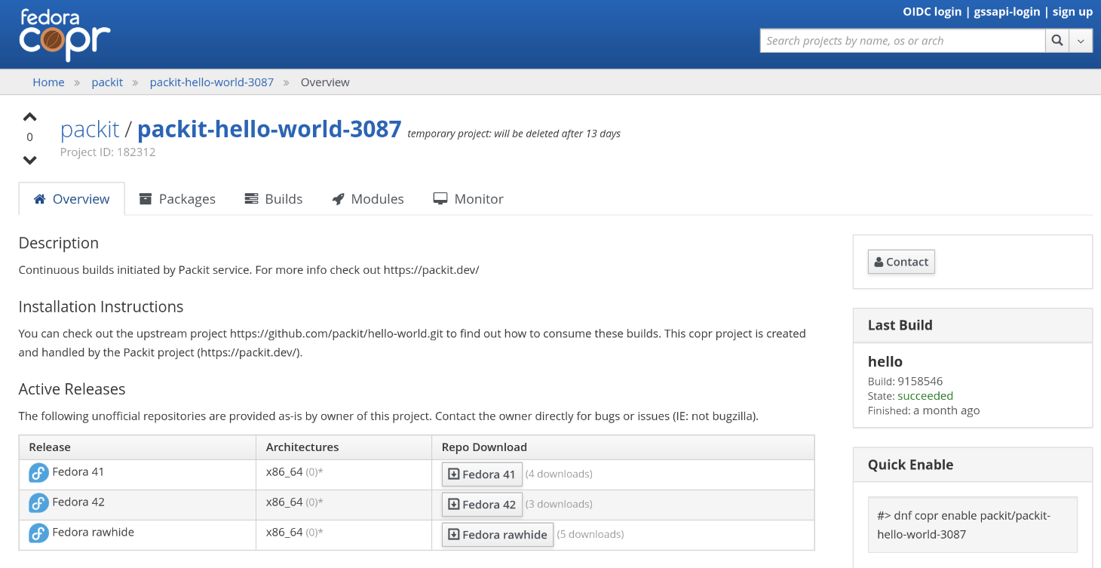Click the Last Build panel heading
Viewport: 1101px width, 568px height.
click(900, 325)
